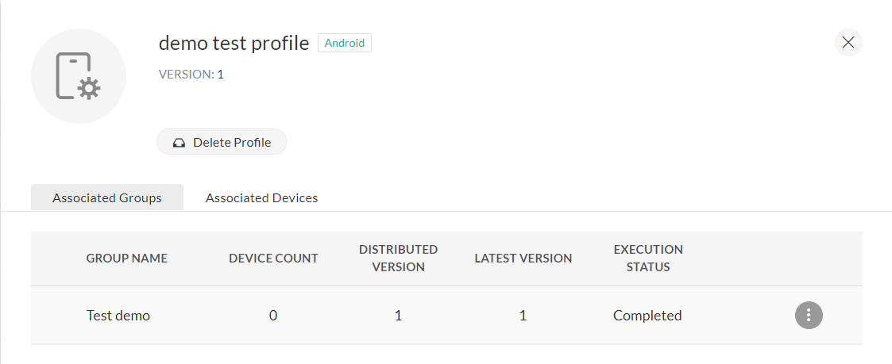
Task: Click the device profile gear avatar icon
Action: (78, 76)
